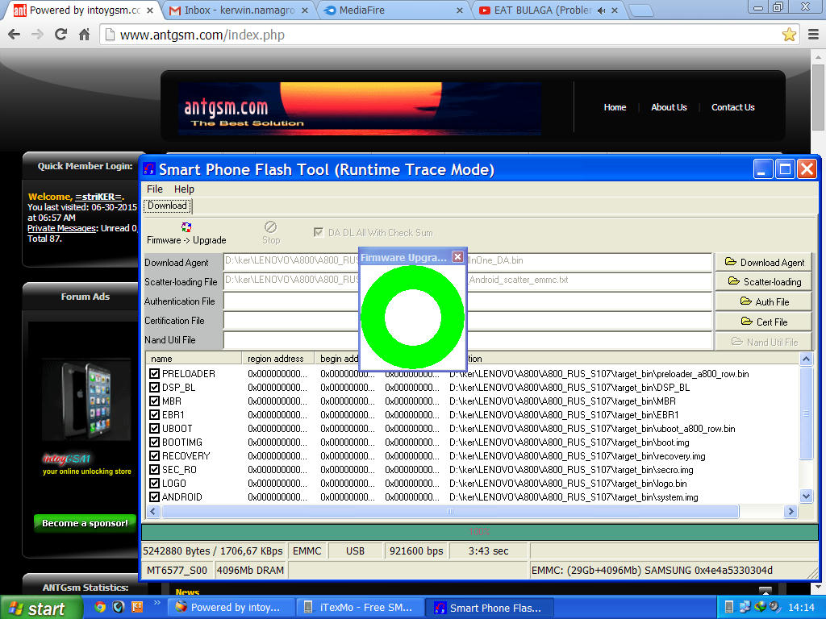Click the browser forward arrow
This screenshot has width=826, height=619.
37,35
